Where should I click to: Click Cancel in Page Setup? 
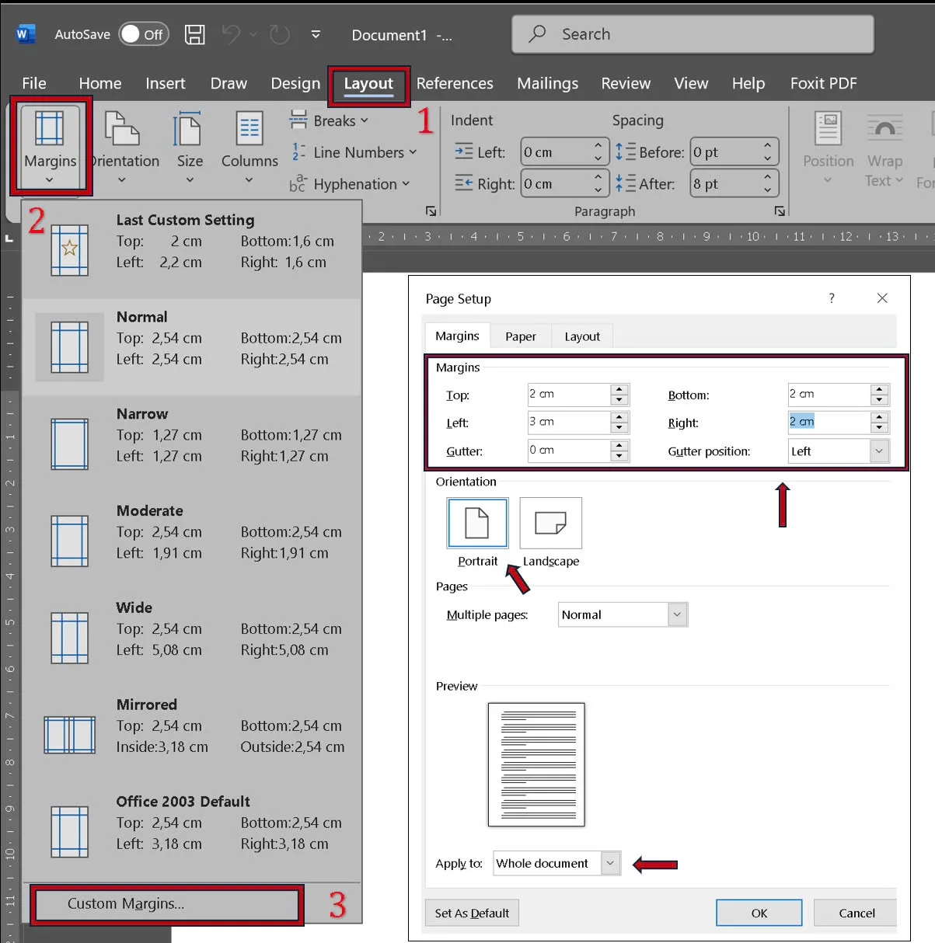coord(857,913)
